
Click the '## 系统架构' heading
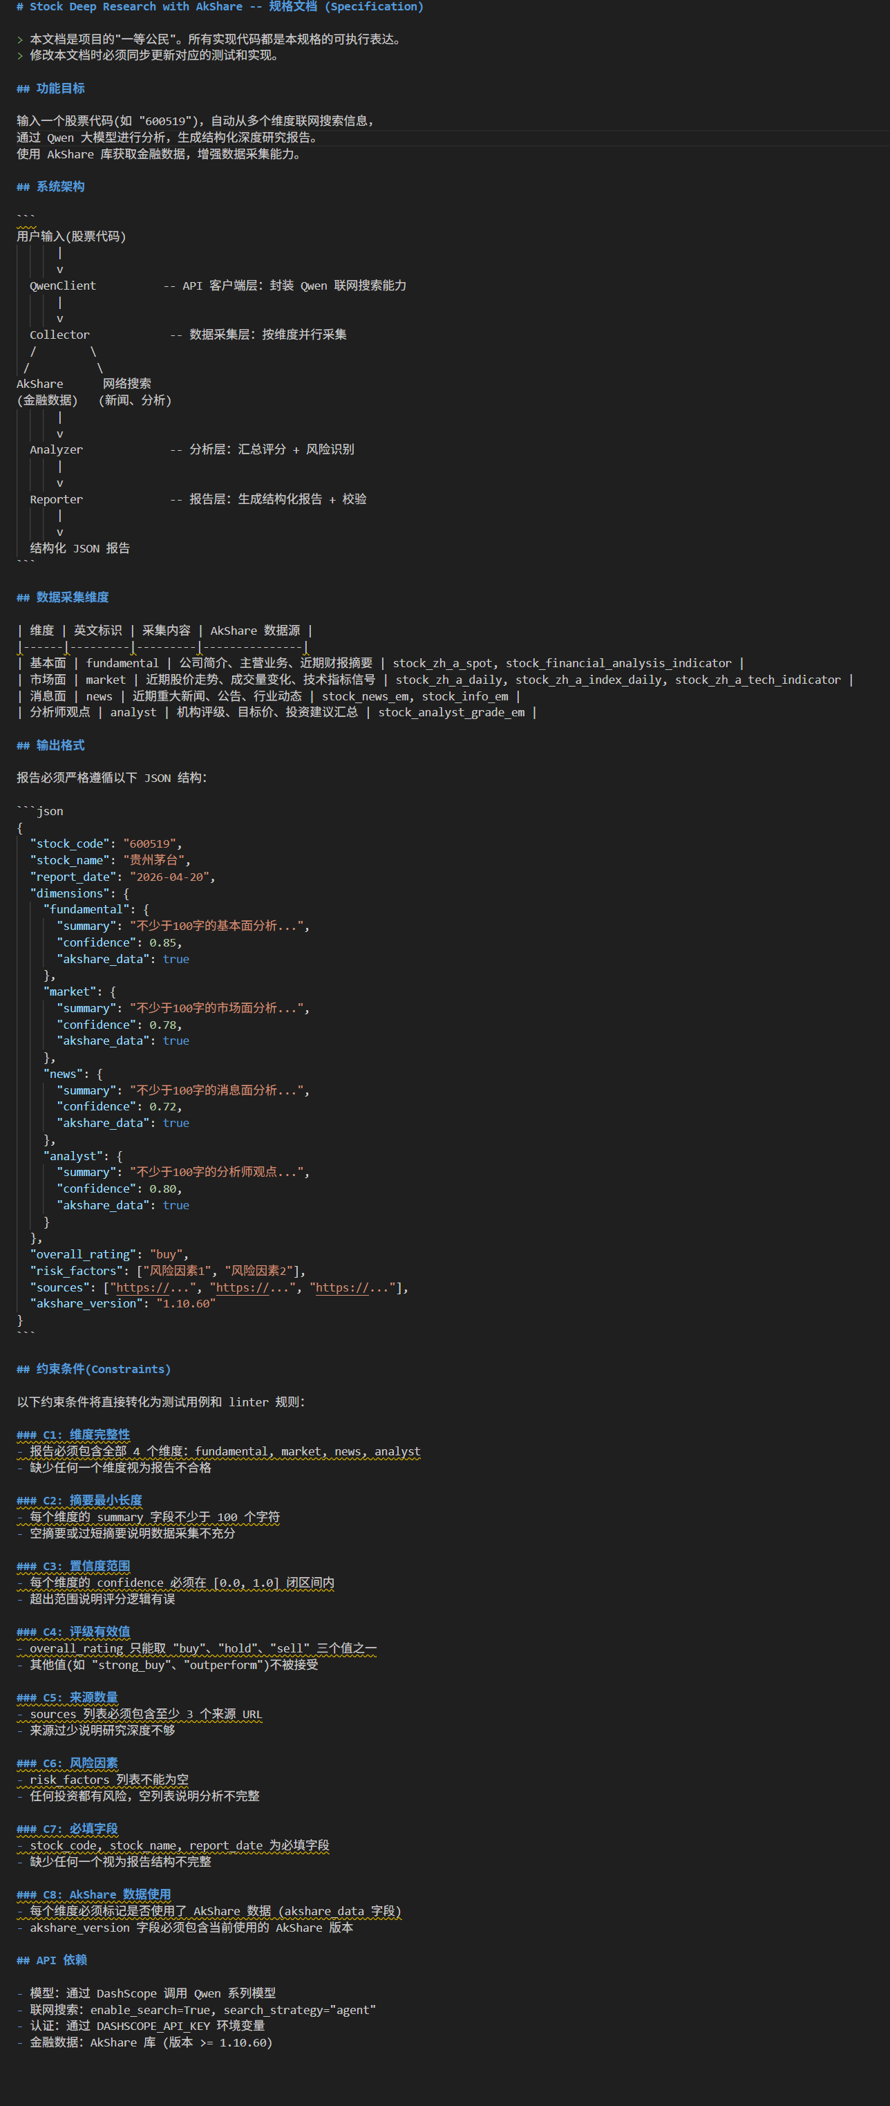click(50, 187)
